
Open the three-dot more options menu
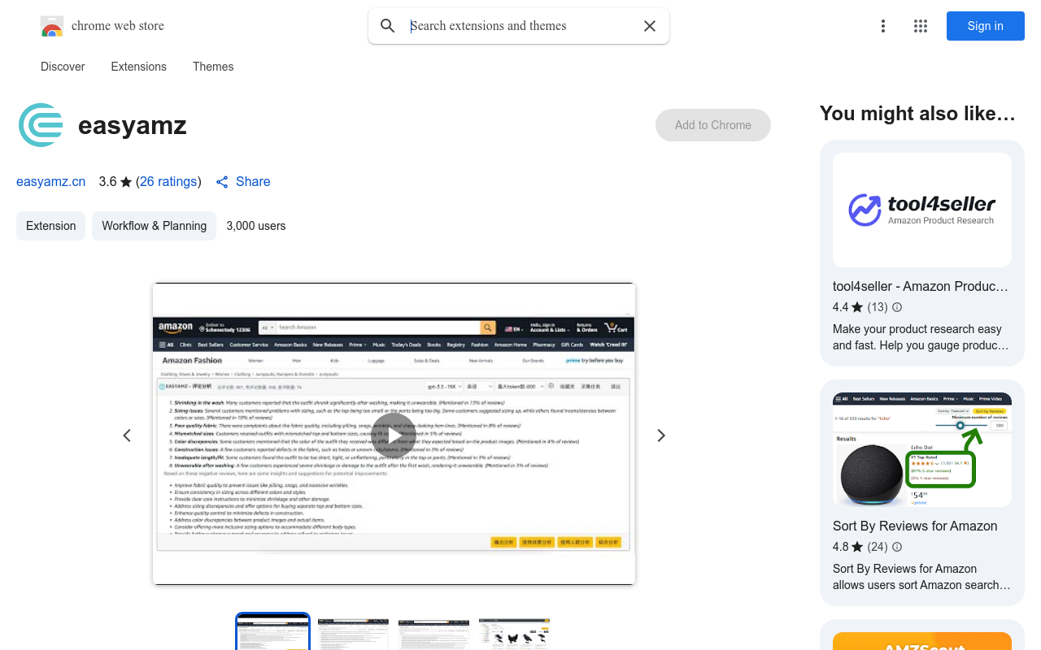(x=882, y=26)
